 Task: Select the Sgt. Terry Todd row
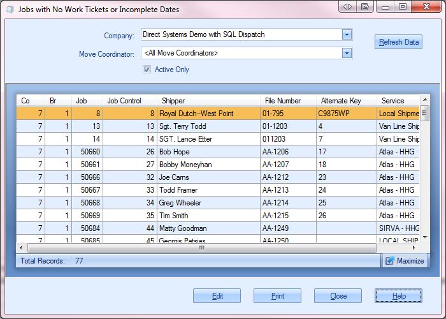click(x=182, y=126)
